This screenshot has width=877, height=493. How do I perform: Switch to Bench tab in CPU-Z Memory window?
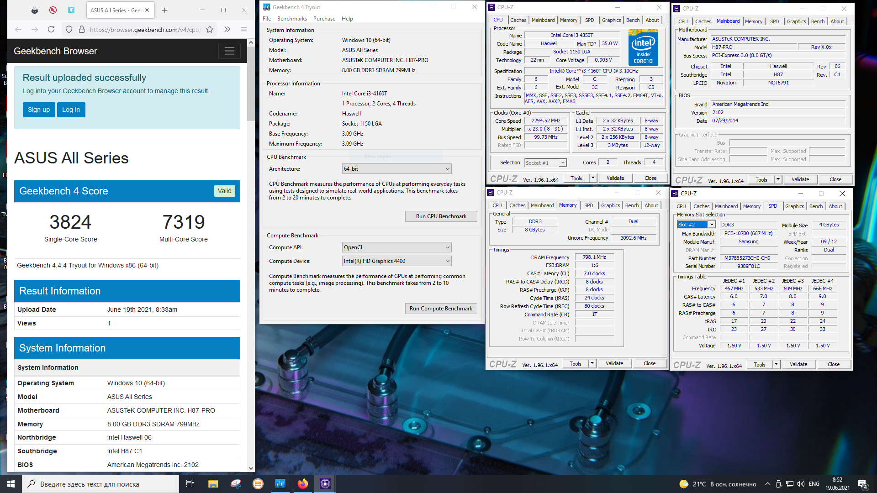coord(632,205)
